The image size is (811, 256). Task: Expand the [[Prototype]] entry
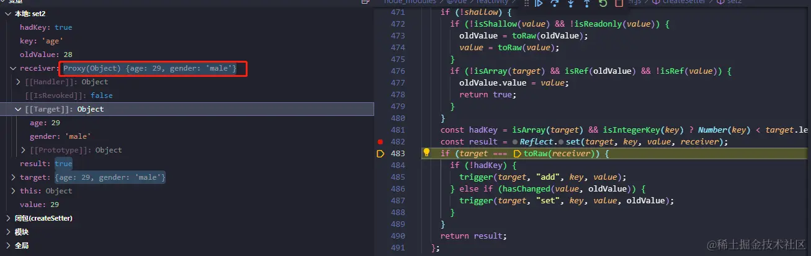24,150
